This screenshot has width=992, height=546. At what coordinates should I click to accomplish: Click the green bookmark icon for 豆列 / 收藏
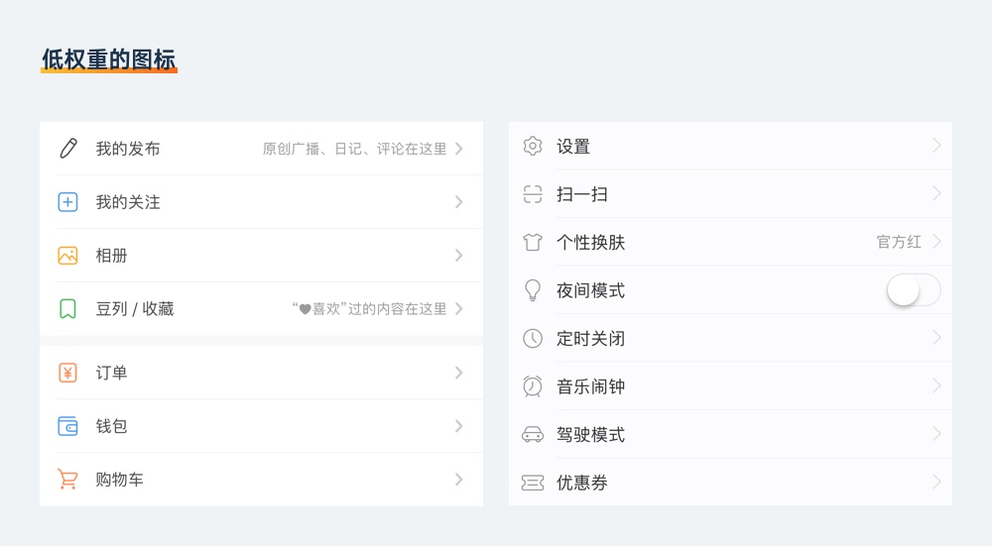tap(67, 309)
